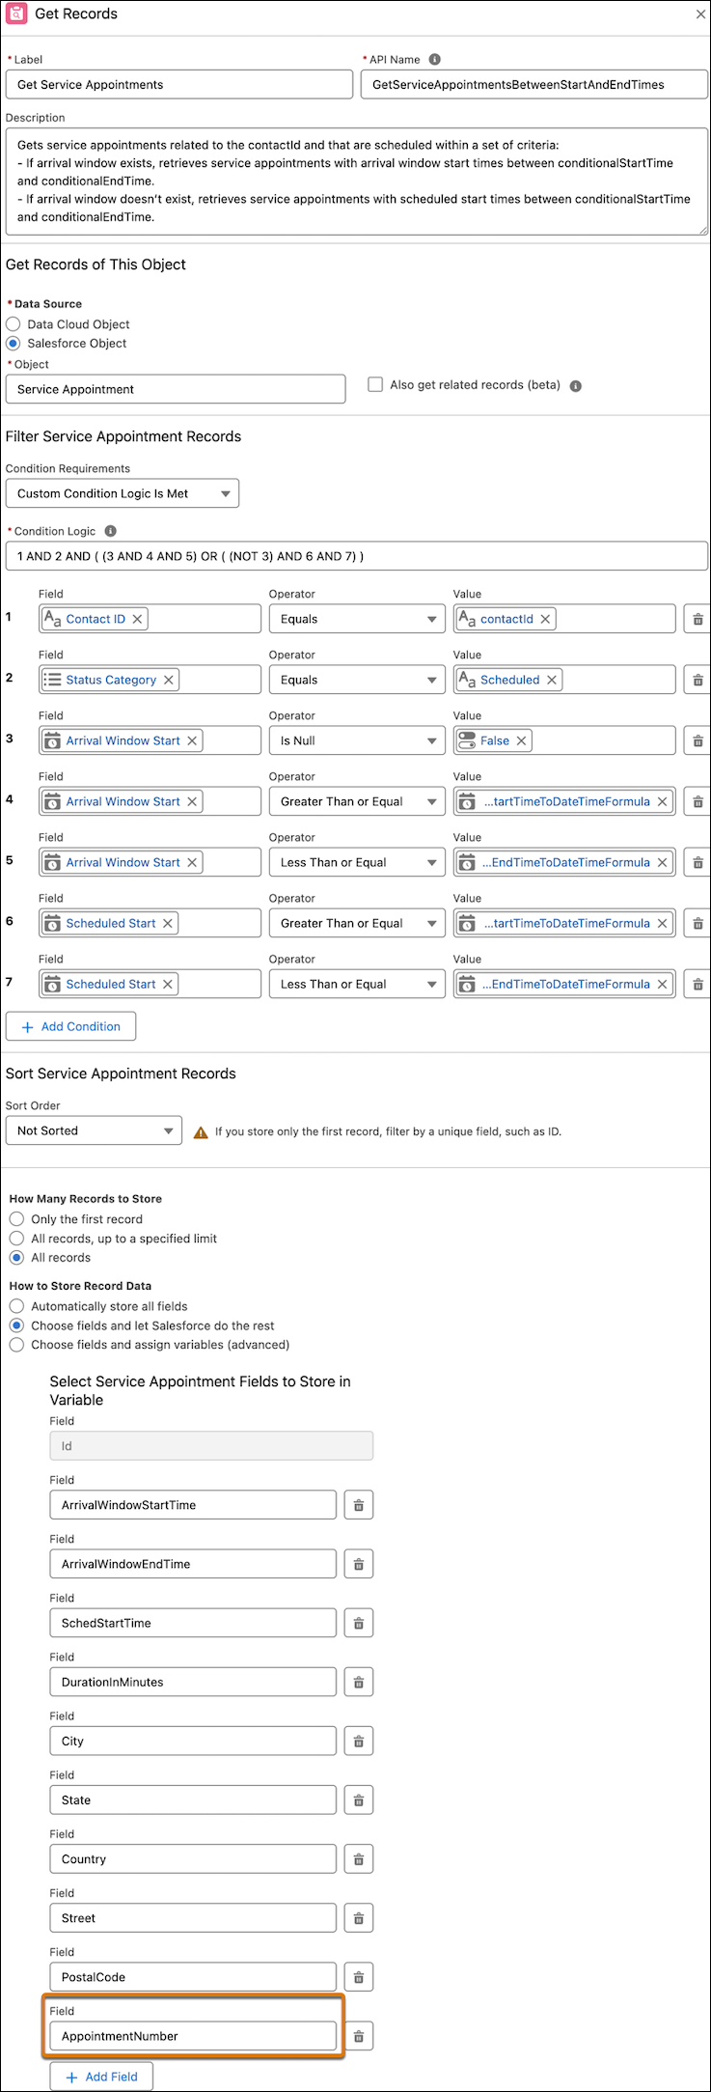Click the DurationInMinutes field input
The image size is (711, 2092).
click(193, 1682)
